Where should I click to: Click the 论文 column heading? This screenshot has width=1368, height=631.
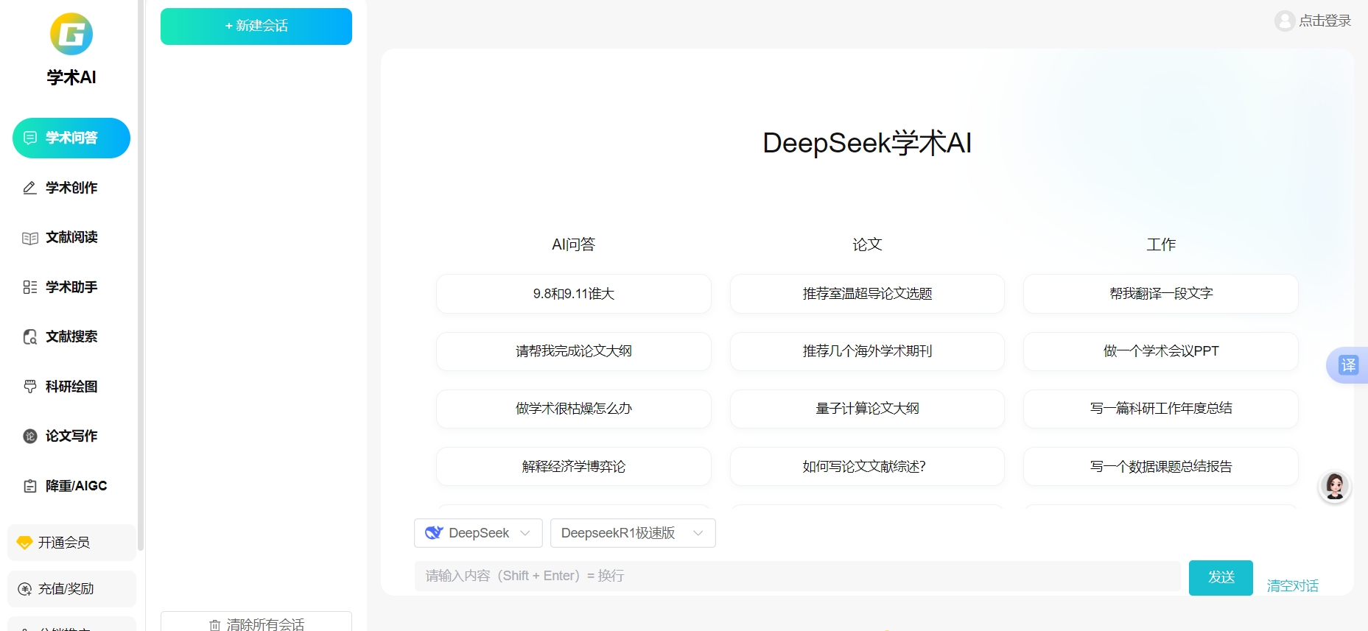click(x=867, y=244)
